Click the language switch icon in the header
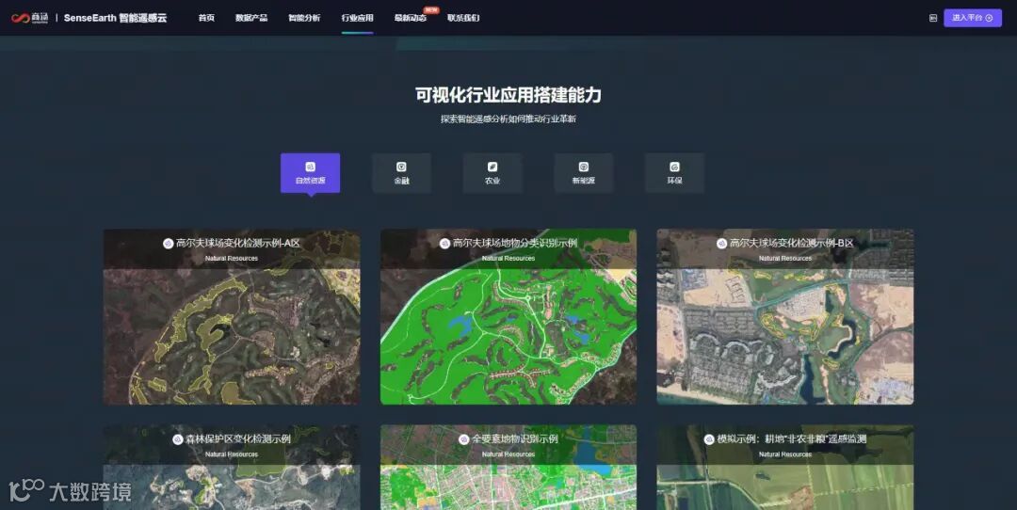 [932, 18]
